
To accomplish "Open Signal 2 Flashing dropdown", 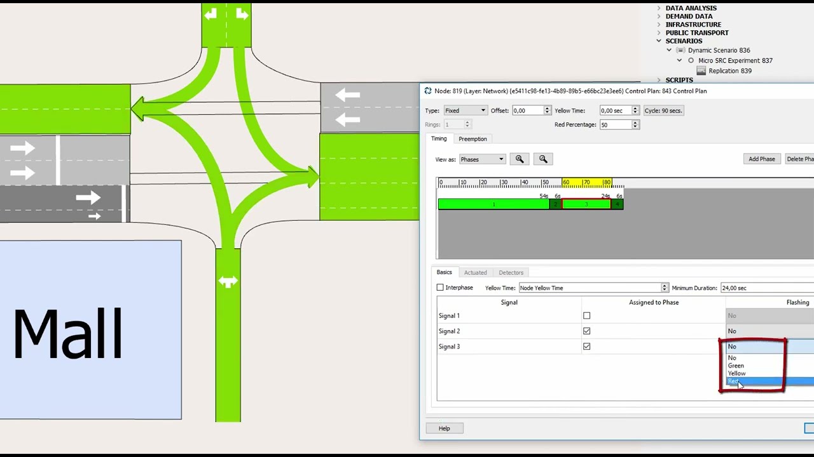I will pos(769,331).
